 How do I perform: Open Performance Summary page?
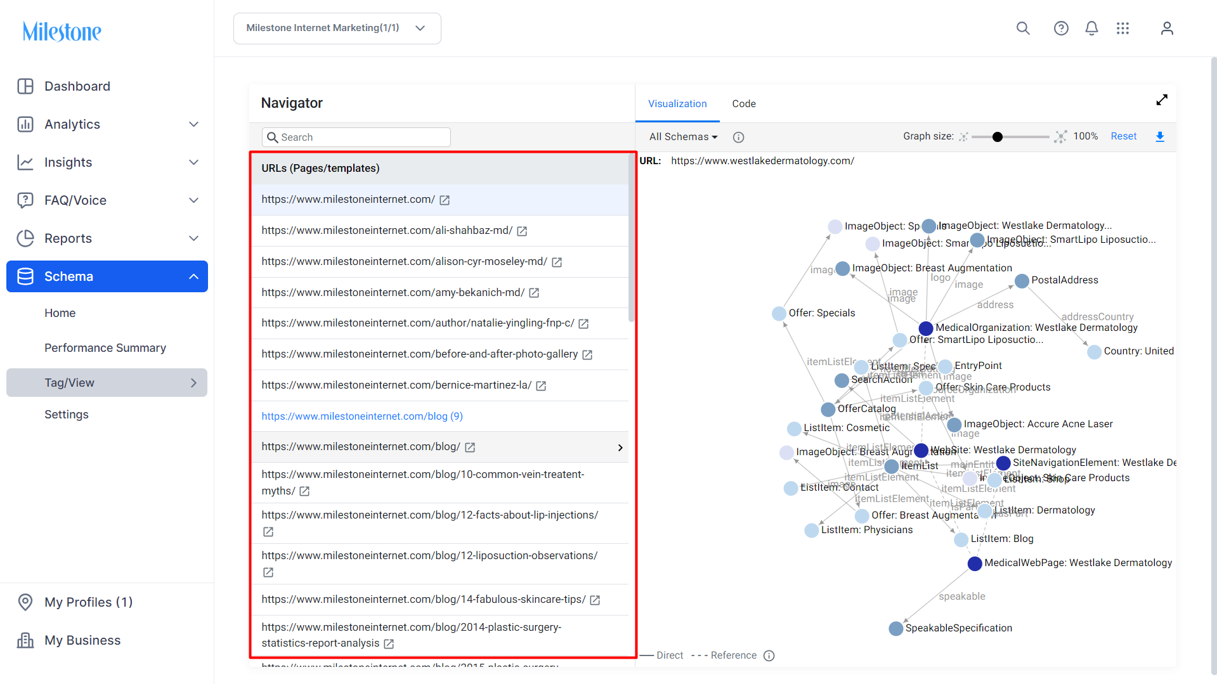click(x=105, y=348)
